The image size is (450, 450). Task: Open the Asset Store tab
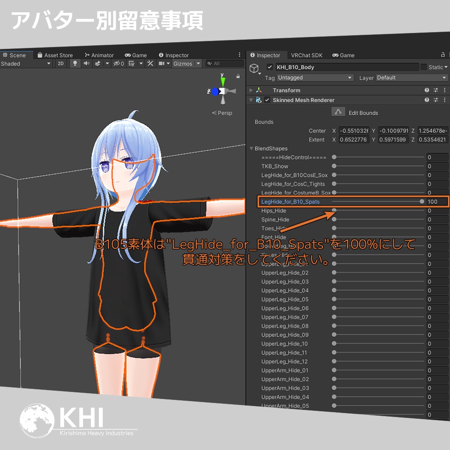pos(56,55)
